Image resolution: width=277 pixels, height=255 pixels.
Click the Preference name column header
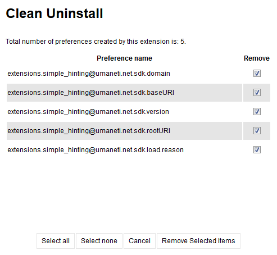124,58
